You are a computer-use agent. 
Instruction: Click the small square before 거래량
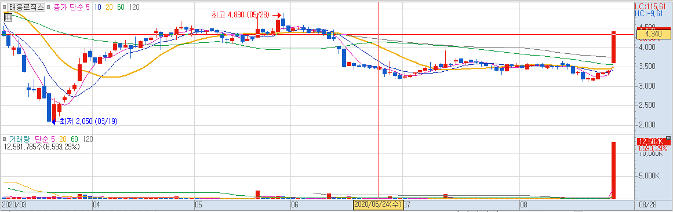click(5, 140)
